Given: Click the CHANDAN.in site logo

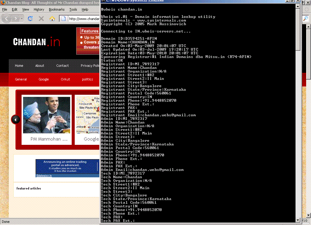Looking at the screenshot, I should 36,42.
